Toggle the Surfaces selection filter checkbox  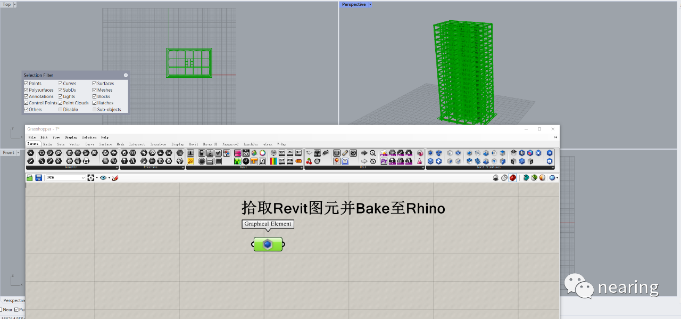(x=95, y=84)
